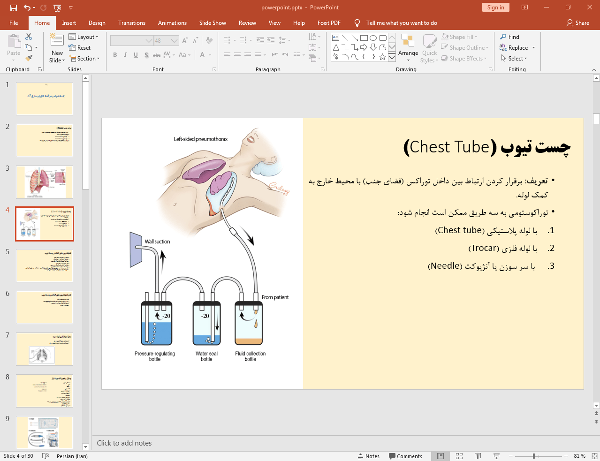Toggle the Comments pane
600x461 pixels.
(x=405, y=456)
